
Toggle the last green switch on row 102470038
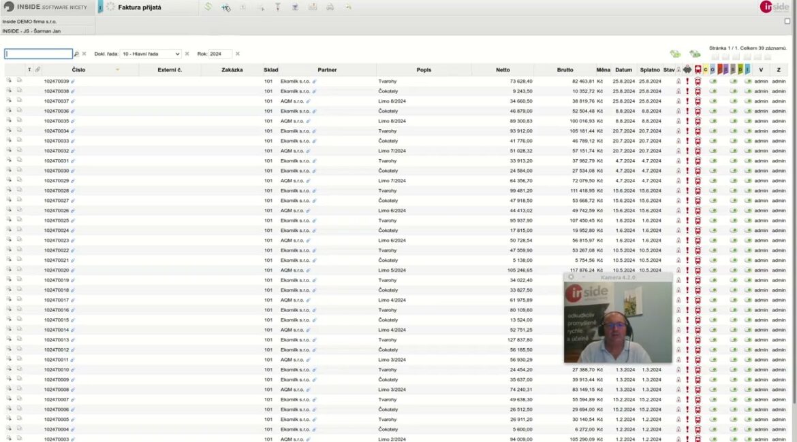[748, 91]
